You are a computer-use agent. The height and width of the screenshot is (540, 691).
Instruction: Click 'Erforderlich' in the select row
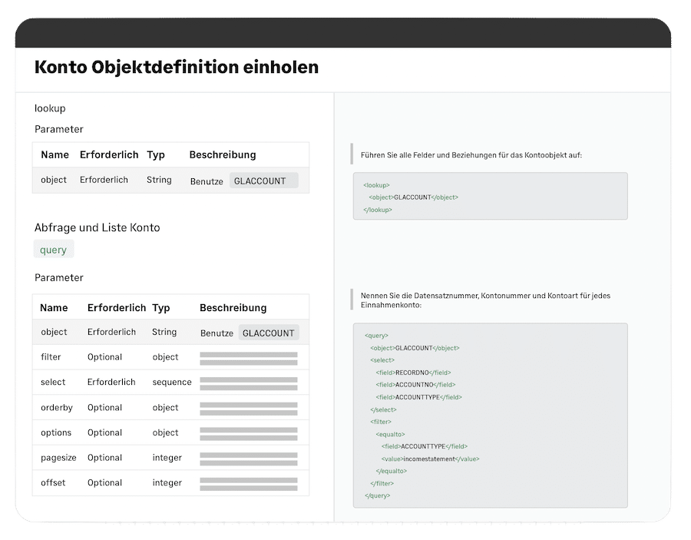coord(111,382)
